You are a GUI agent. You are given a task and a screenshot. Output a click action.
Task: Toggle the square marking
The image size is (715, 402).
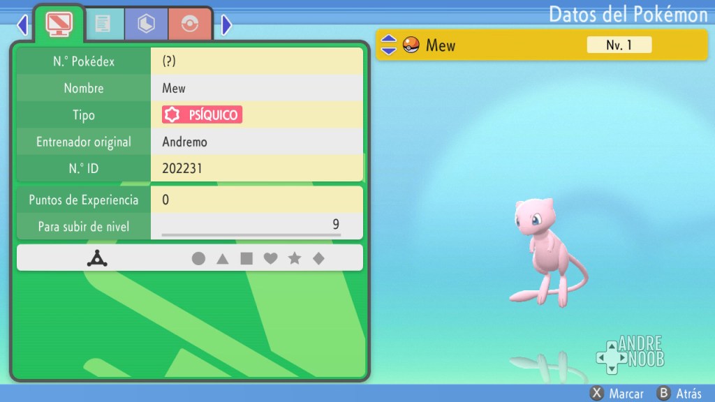coord(246,259)
